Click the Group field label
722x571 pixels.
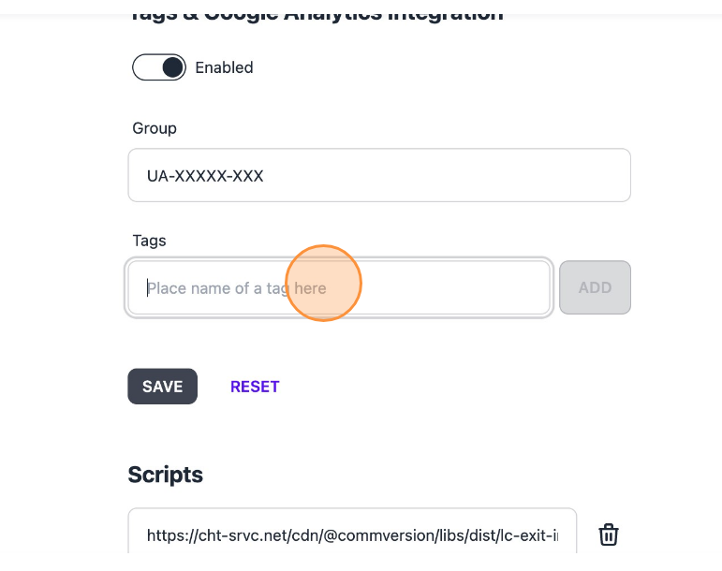pos(155,128)
